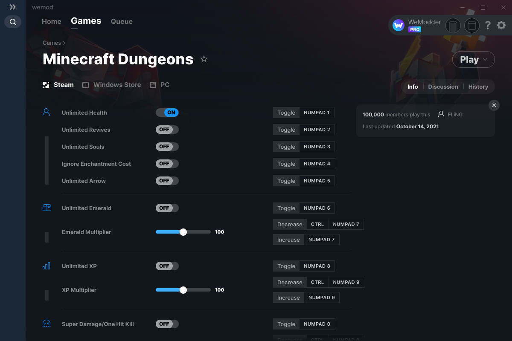Screen dimensions: 512x341
Task: Click the NUMPAD 8 hotkey for Unlimited XP
Action: tap(317, 266)
